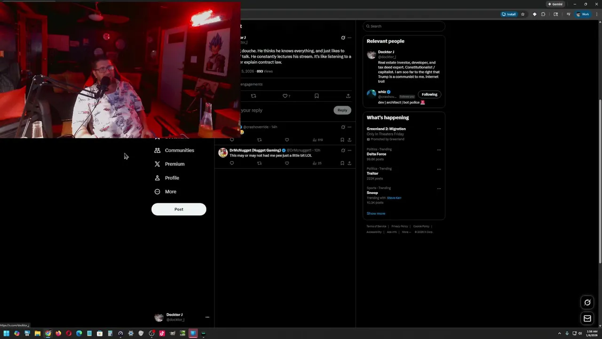This screenshot has height=339, width=602.
Task: Bookmark DrMcNugget's reply
Action: click(342, 163)
